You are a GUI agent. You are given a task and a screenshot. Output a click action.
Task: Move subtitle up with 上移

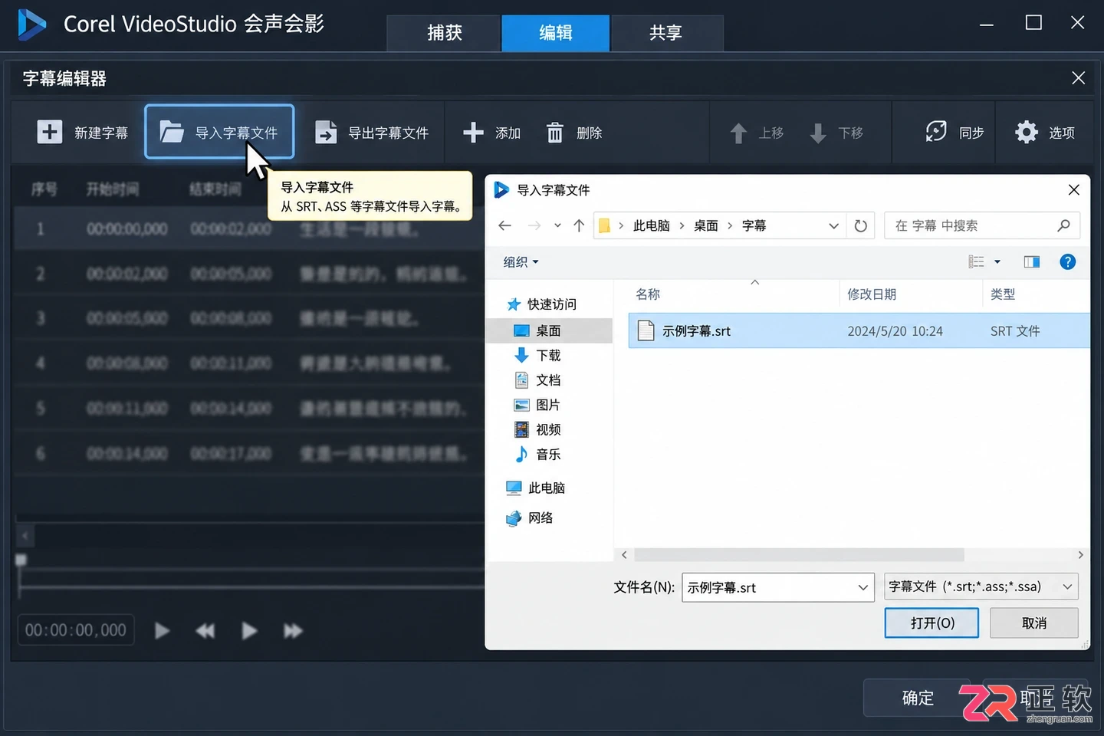[757, 133]
